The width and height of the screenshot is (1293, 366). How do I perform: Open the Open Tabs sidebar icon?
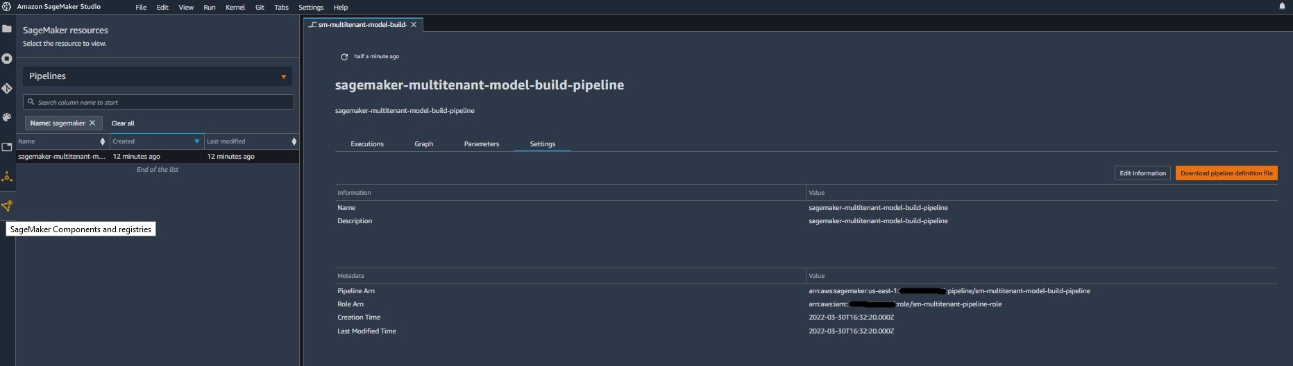(7, 147)
